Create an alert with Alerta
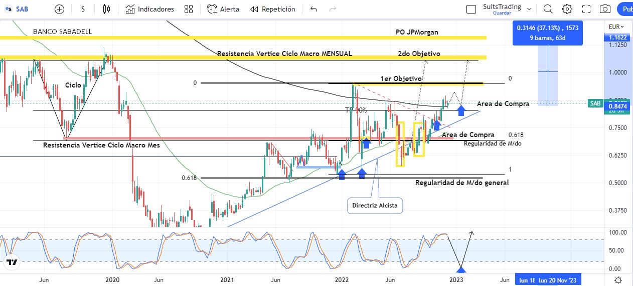This screenshot has width=633, height=286. pyautogui.click(x=223, y=9)
